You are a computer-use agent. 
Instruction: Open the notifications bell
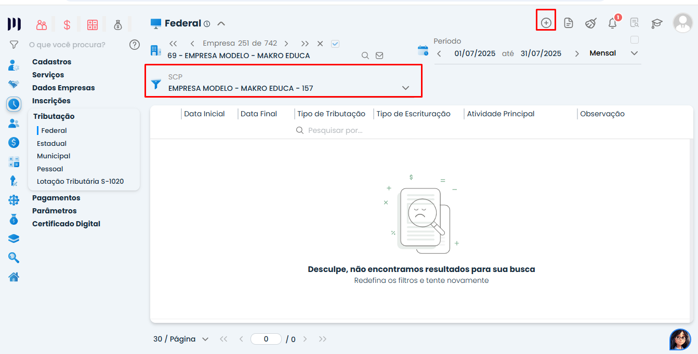[613, 23]
